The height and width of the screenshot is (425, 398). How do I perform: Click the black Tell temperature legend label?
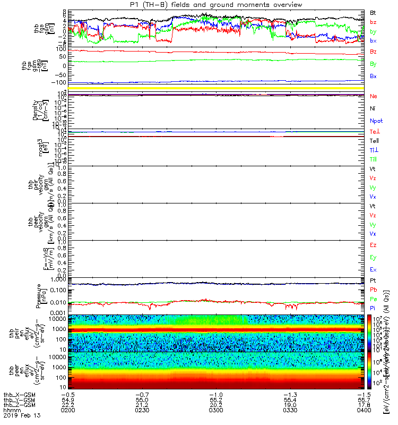point(374,141)
